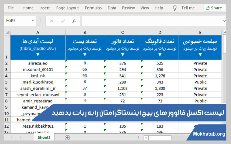This screenshot has width=231, height=144.
Task: Expand the formula bar chevron
Action: coord(224,21)
